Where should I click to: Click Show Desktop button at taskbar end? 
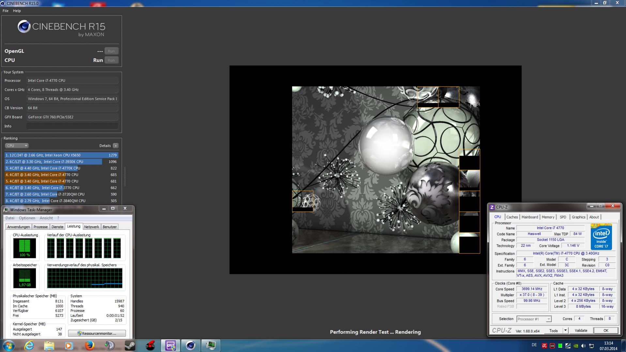[x=624, y=346]
